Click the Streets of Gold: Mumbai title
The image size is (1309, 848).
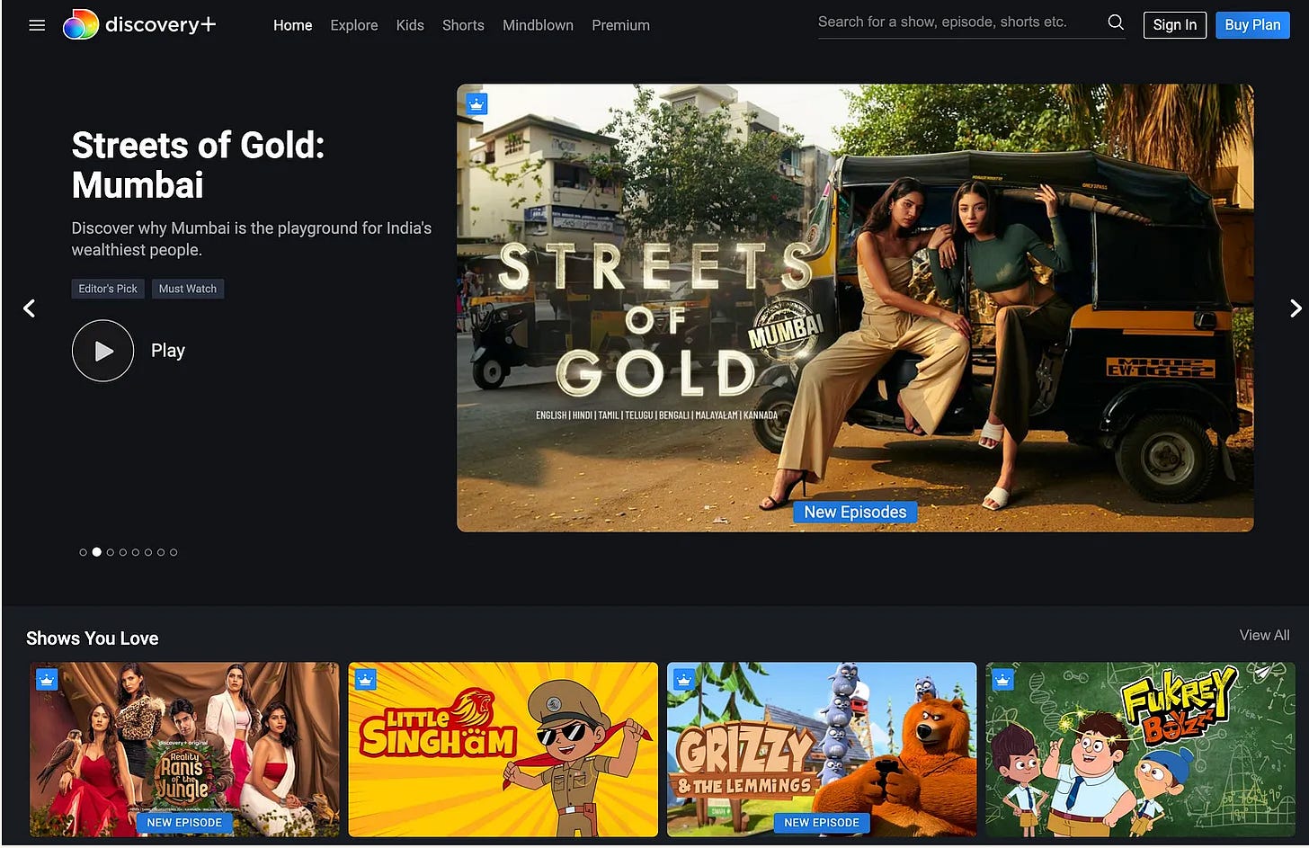198,165
